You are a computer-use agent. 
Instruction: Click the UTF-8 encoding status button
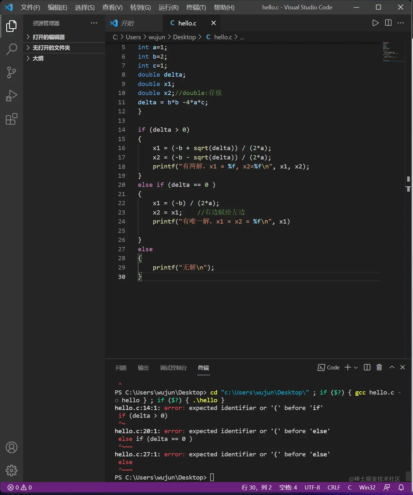click(x=312, y=488)
